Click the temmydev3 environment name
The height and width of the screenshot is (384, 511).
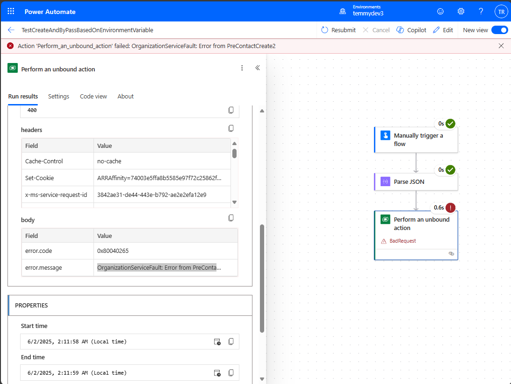click(368, 14)
